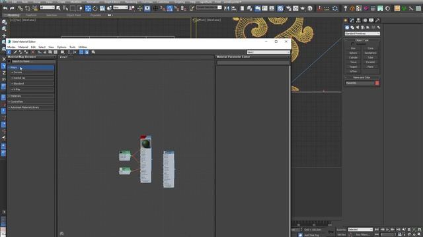423x237 pixels.
Task: Toggle the AutoGrid checkbox
Action: click(352, 44)
